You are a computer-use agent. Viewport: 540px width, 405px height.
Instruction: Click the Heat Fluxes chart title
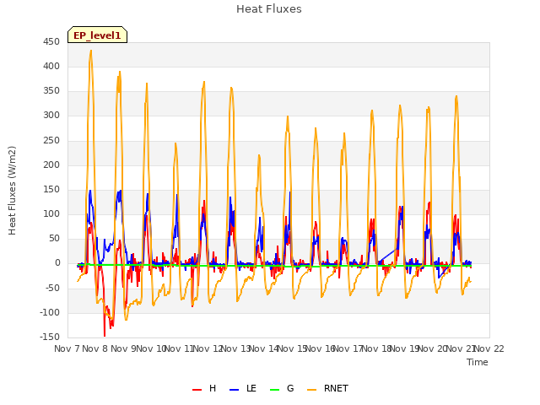tap(269, 9)
